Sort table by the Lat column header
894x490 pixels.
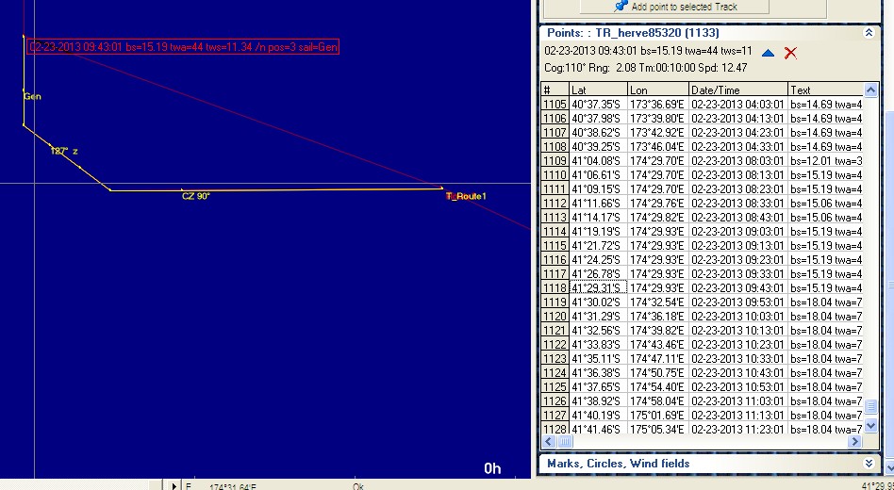[x=597, y=90]
